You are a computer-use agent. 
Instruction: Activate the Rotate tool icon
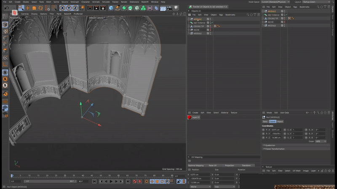coord(40,8)
